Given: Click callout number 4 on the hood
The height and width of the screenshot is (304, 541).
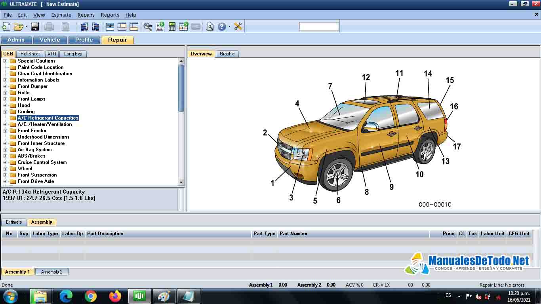Looking at the screenshot, I should [x=297, y=104].
